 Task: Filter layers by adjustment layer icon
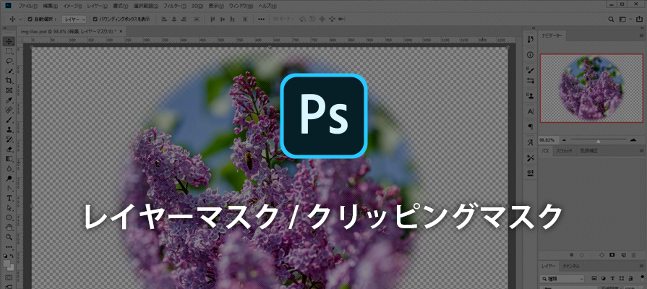point(603,278)
